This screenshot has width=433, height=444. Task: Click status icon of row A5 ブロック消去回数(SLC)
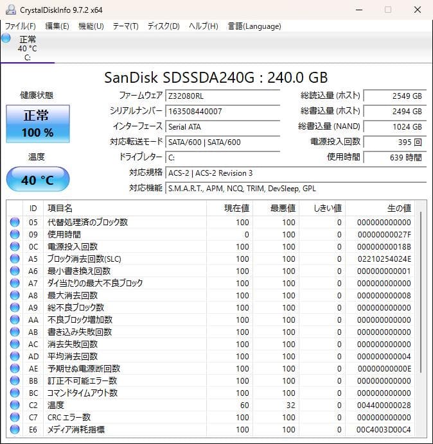pyautogui.click(x=15, y=259)
